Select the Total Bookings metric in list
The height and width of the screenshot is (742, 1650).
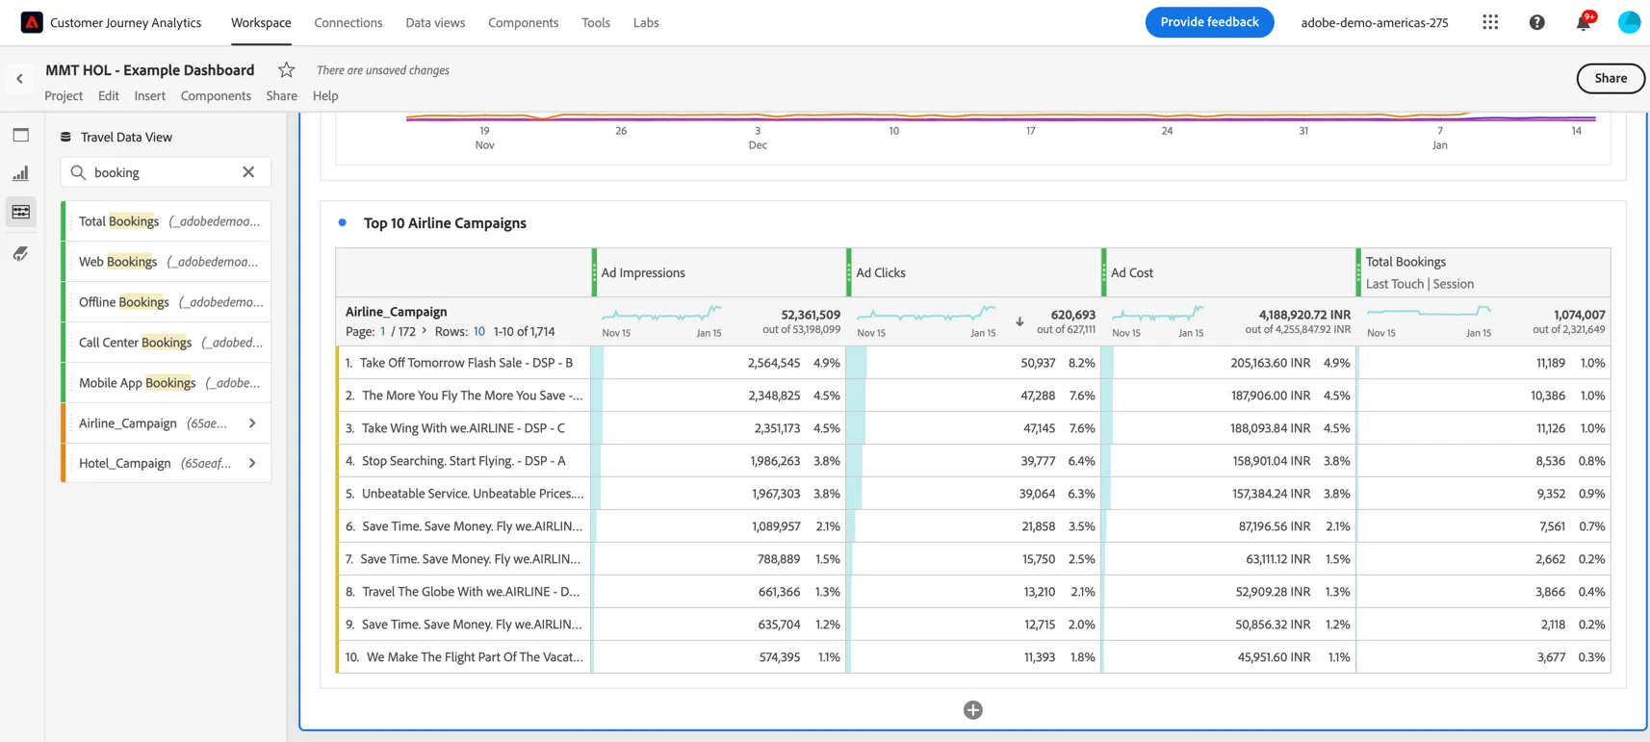[167, 221]
